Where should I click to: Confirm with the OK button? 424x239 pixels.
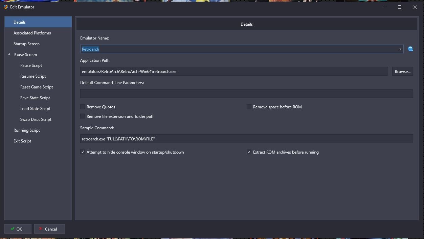pos(18,229)
